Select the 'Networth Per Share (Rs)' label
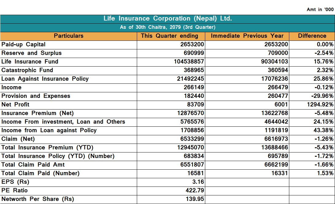The width and height of the screenshot is (335, 204). [x=38, y=199]
